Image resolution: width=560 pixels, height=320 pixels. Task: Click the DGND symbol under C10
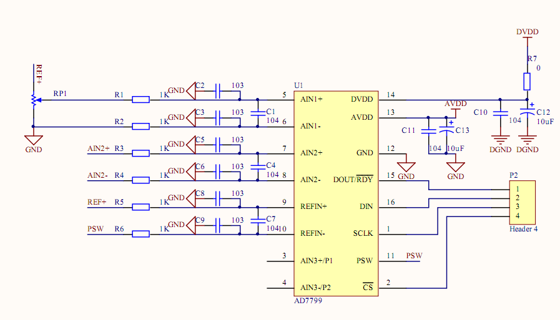point(500,140)
